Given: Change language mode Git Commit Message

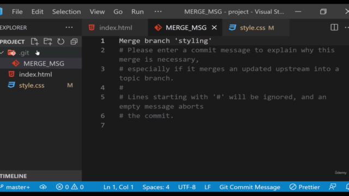Looking at the screenshot, I should pyautogui.click(x=250, y=187).
